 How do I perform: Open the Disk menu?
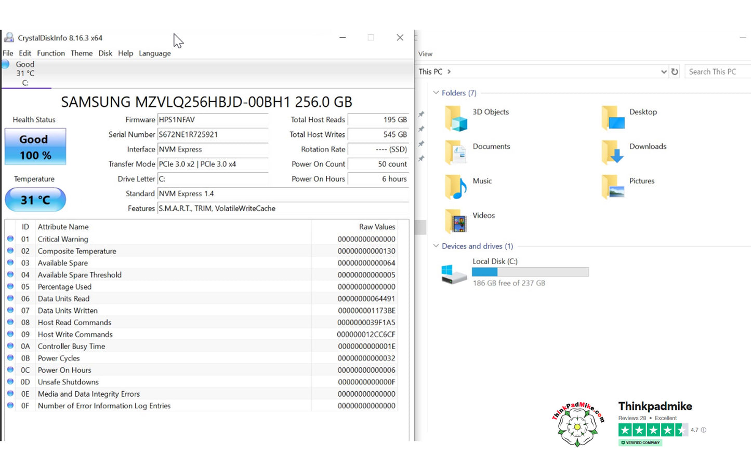(x=106, y=53)
